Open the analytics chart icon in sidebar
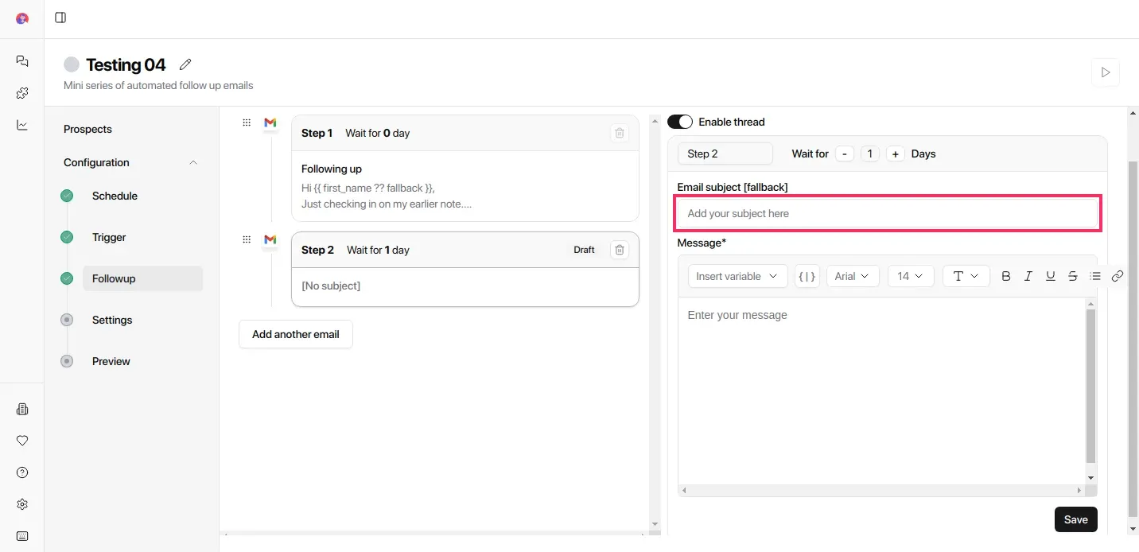 point(22,125)
